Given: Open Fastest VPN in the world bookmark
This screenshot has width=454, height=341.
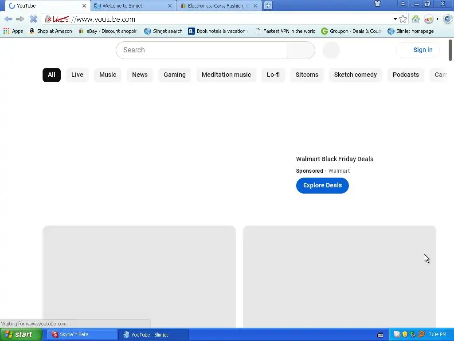Looking at the screenshot, I should tap(286, 31).
